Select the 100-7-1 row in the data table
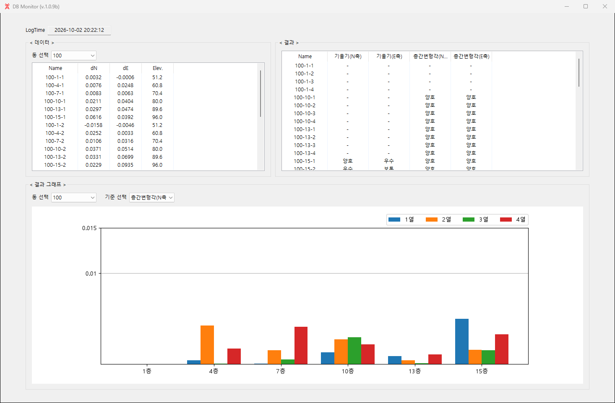The height and width of the screenshot is (403, 615). tap(103, 93)
